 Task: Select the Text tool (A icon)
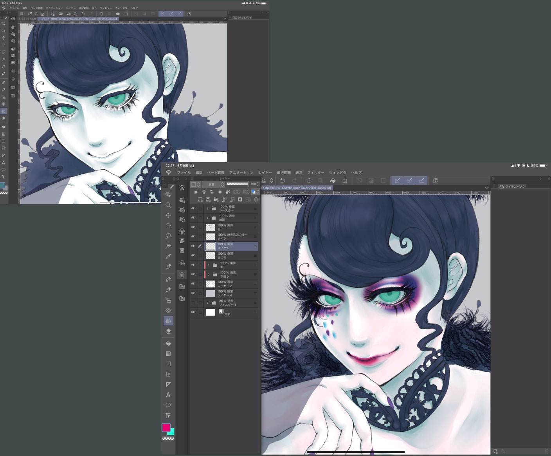click(x=168, y=395)
